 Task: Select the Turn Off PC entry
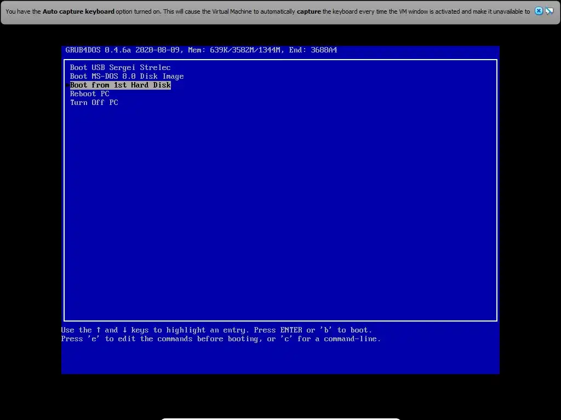click(94, 102)
